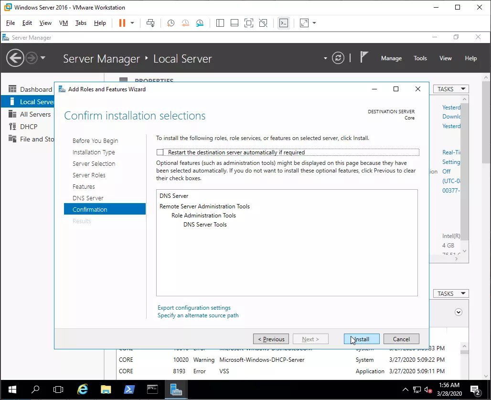Expand the events section chevron circle
Viewport: 491px width, 400px height.
pos(459,312)
